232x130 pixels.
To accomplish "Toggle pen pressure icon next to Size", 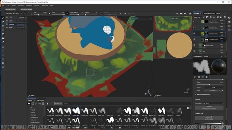I will [49, 13].
